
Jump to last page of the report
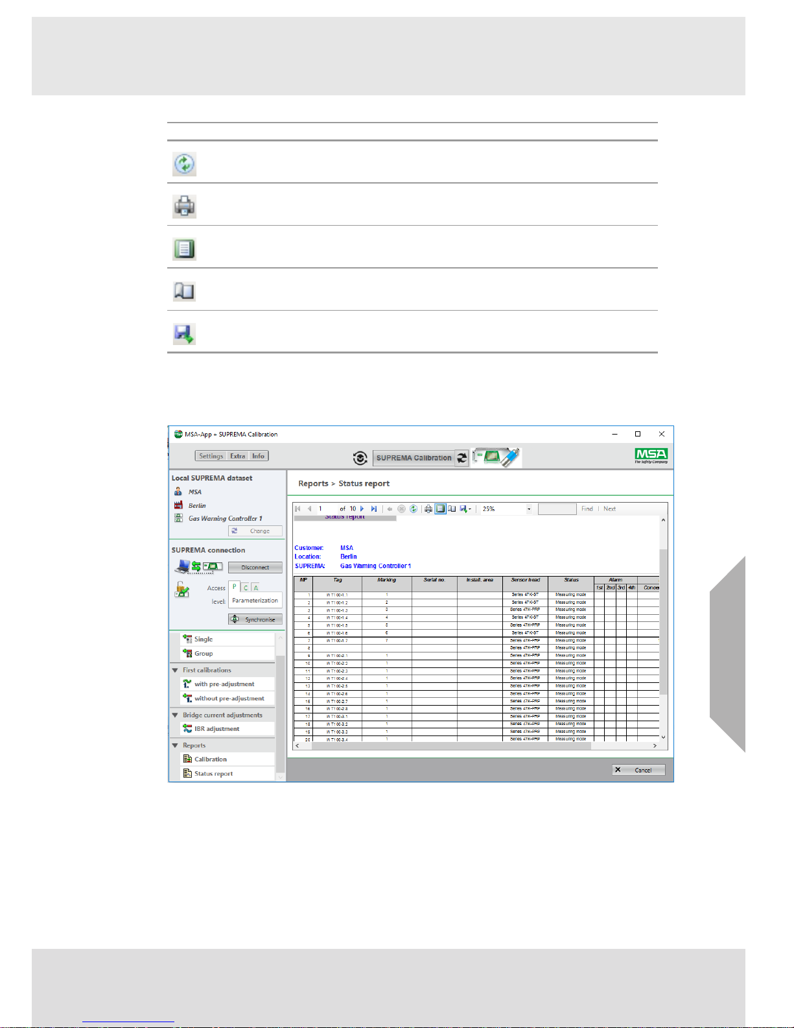pos(374,509)
